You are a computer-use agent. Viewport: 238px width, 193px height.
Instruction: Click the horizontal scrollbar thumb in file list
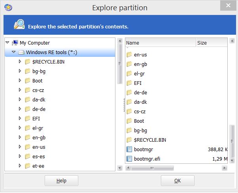click(152, 168)
